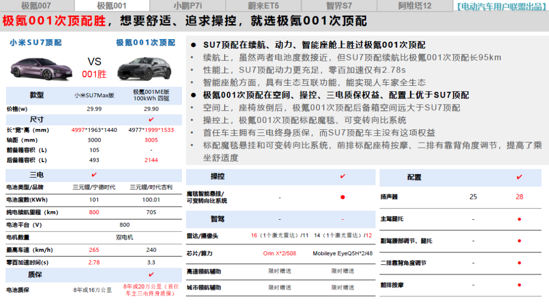Click the 3.3 acceleration value
This screenshot has height=304, width=549.
(x=151, y=262)
